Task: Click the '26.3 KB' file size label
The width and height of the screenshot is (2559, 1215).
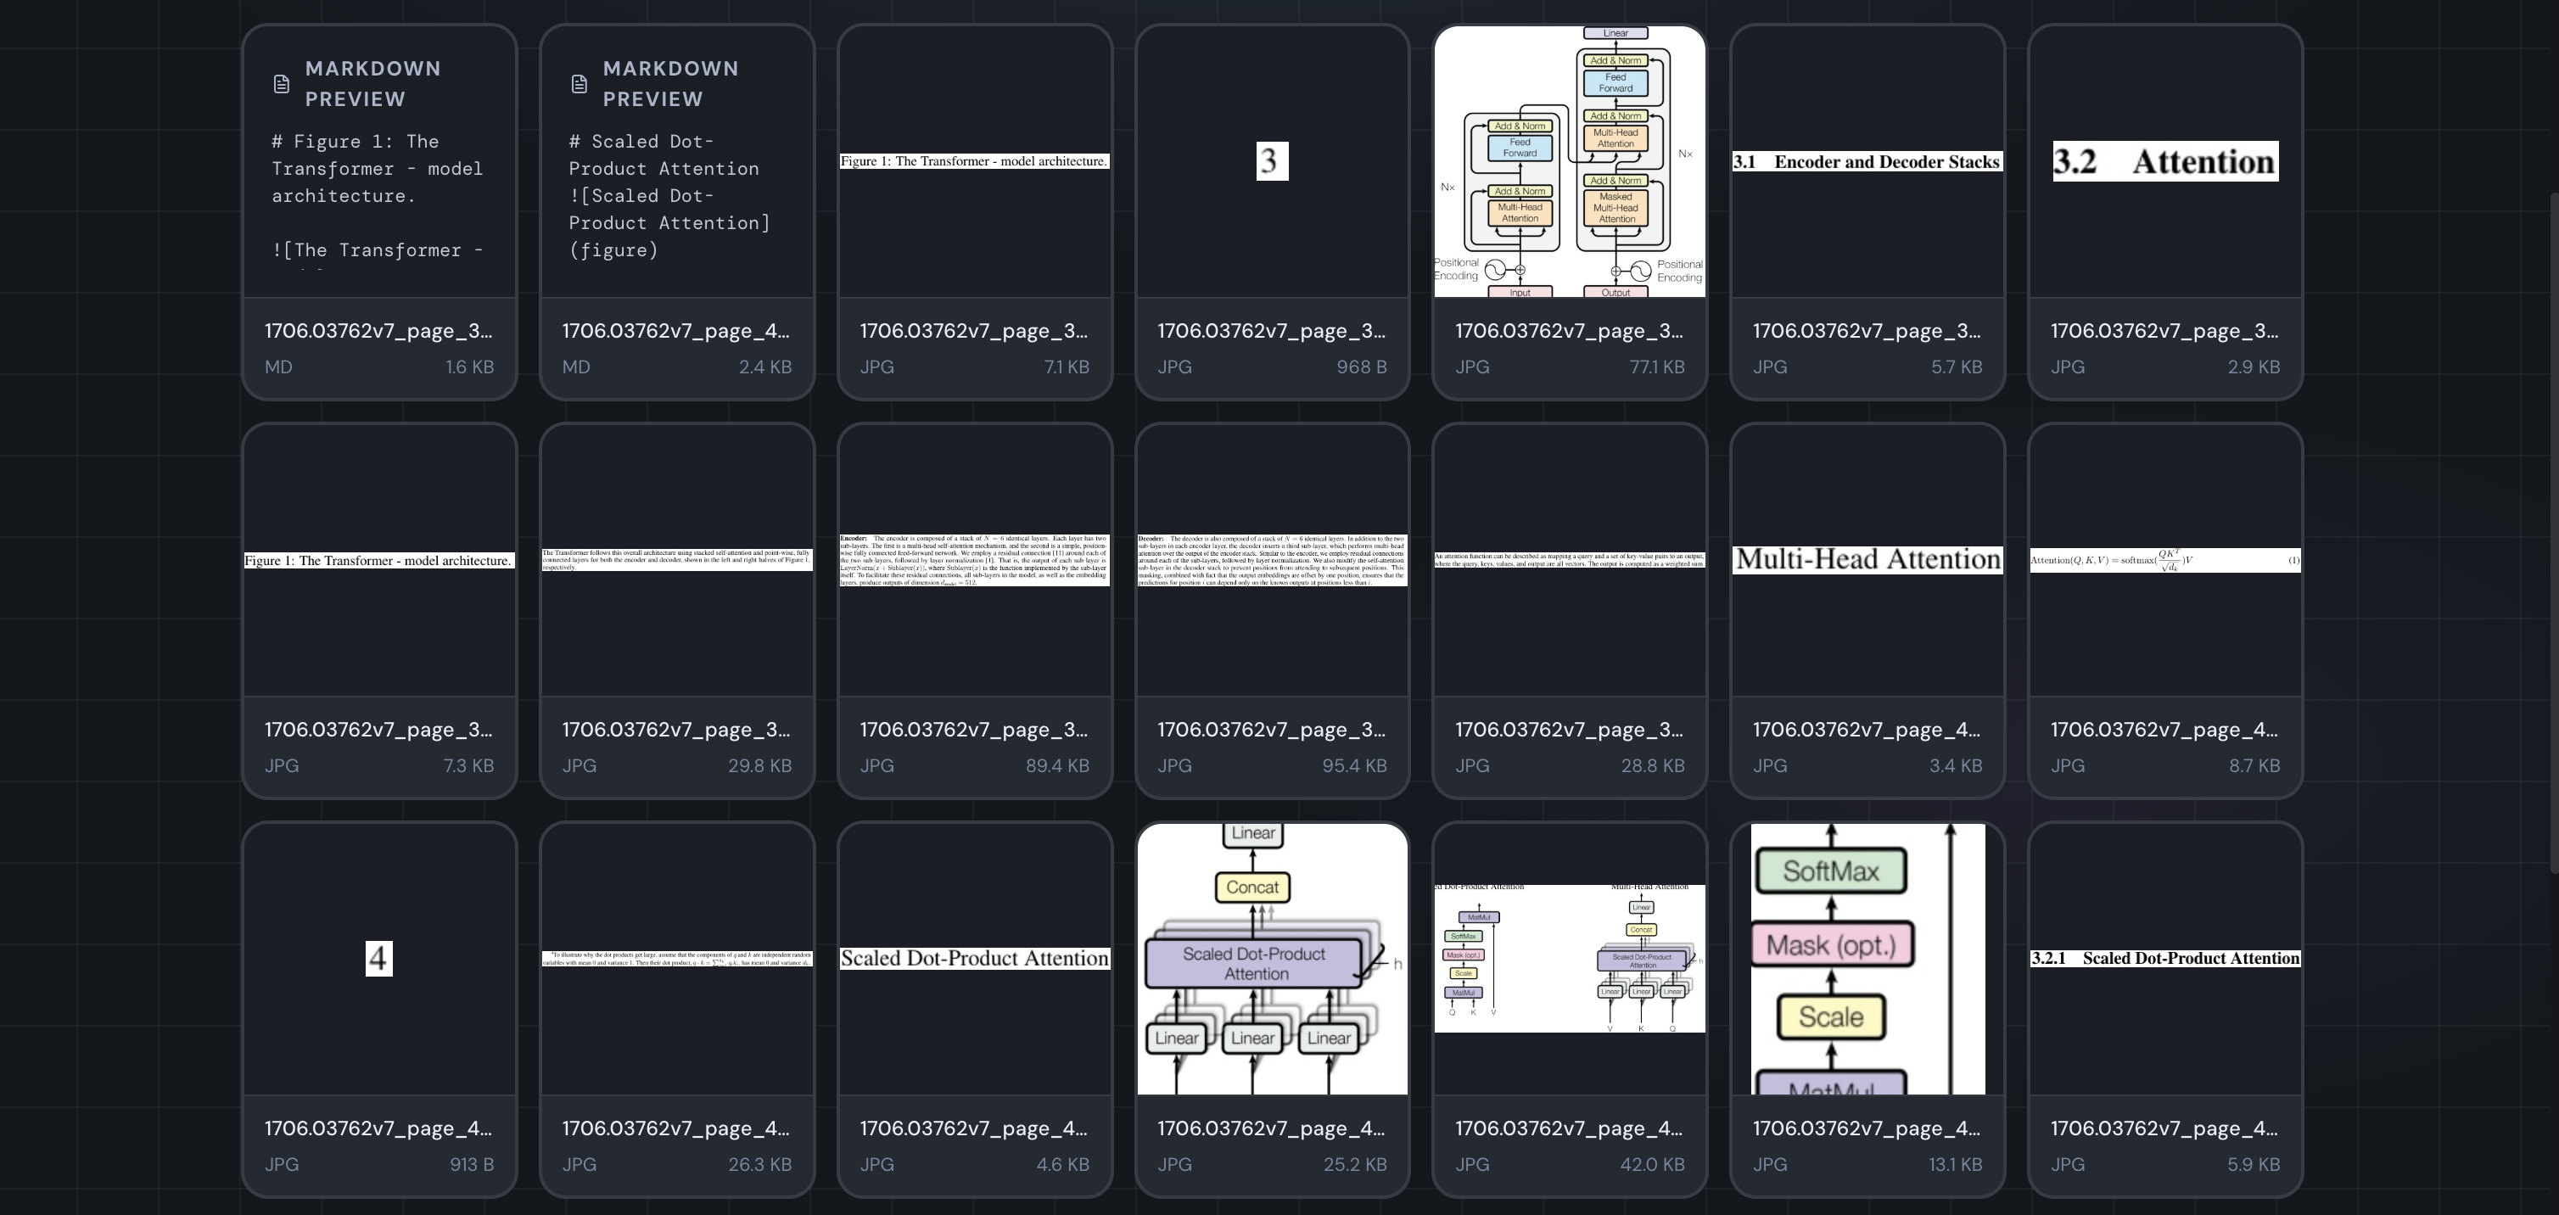Action: pyautogui.click(x=760, y=1163)
